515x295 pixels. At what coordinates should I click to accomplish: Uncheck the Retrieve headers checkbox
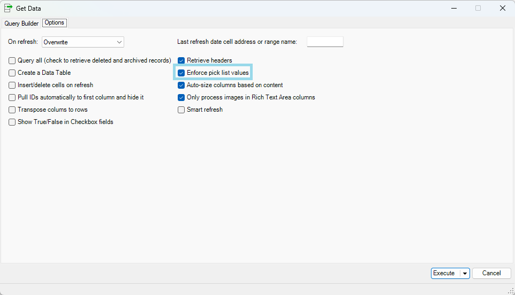(181, 60)
